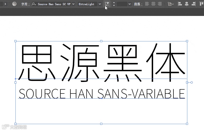Click vertical align top objects icon
The height and width of the screenshot is (131, 204).
(x=201, y=4)
